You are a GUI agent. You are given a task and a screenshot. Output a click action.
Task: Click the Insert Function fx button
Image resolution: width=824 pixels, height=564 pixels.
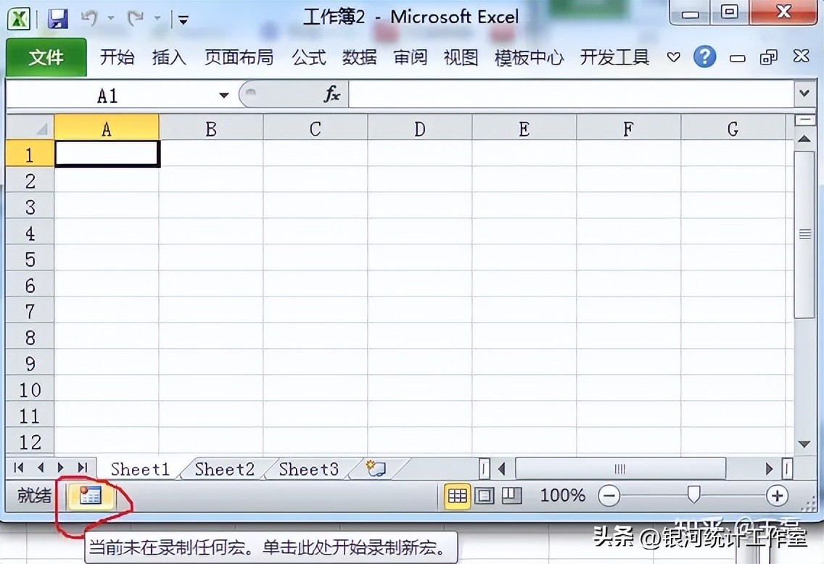click(x=332, y=95)
